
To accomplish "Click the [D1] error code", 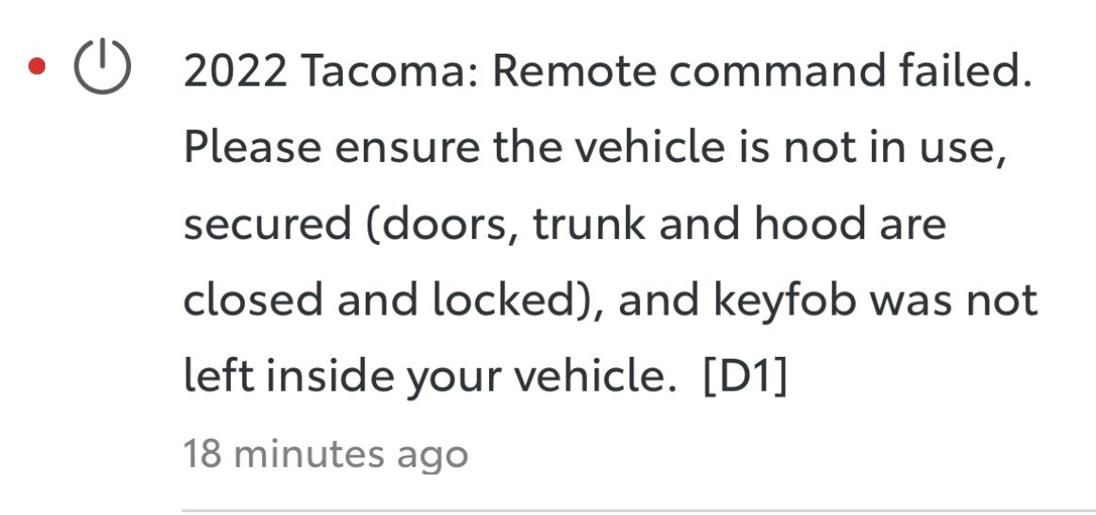I will coord(744,378).
